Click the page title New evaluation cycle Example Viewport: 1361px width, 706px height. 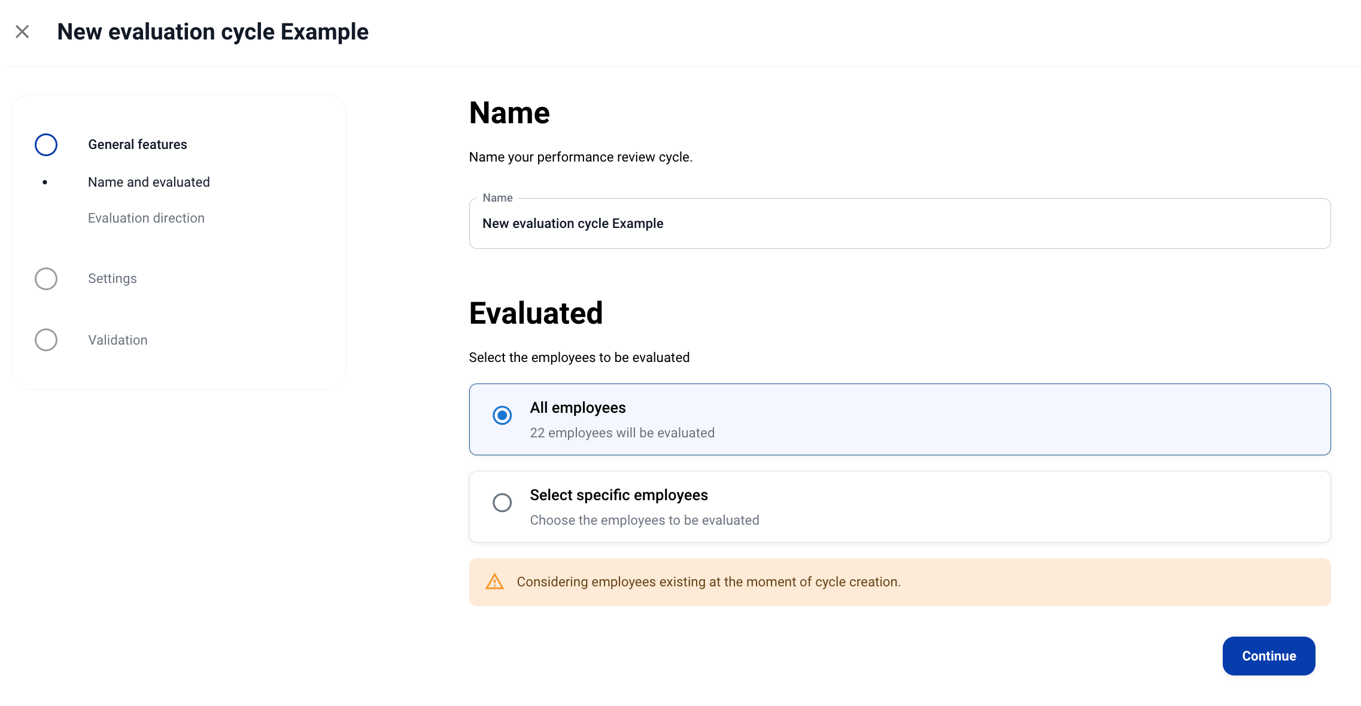pos(212,32)
